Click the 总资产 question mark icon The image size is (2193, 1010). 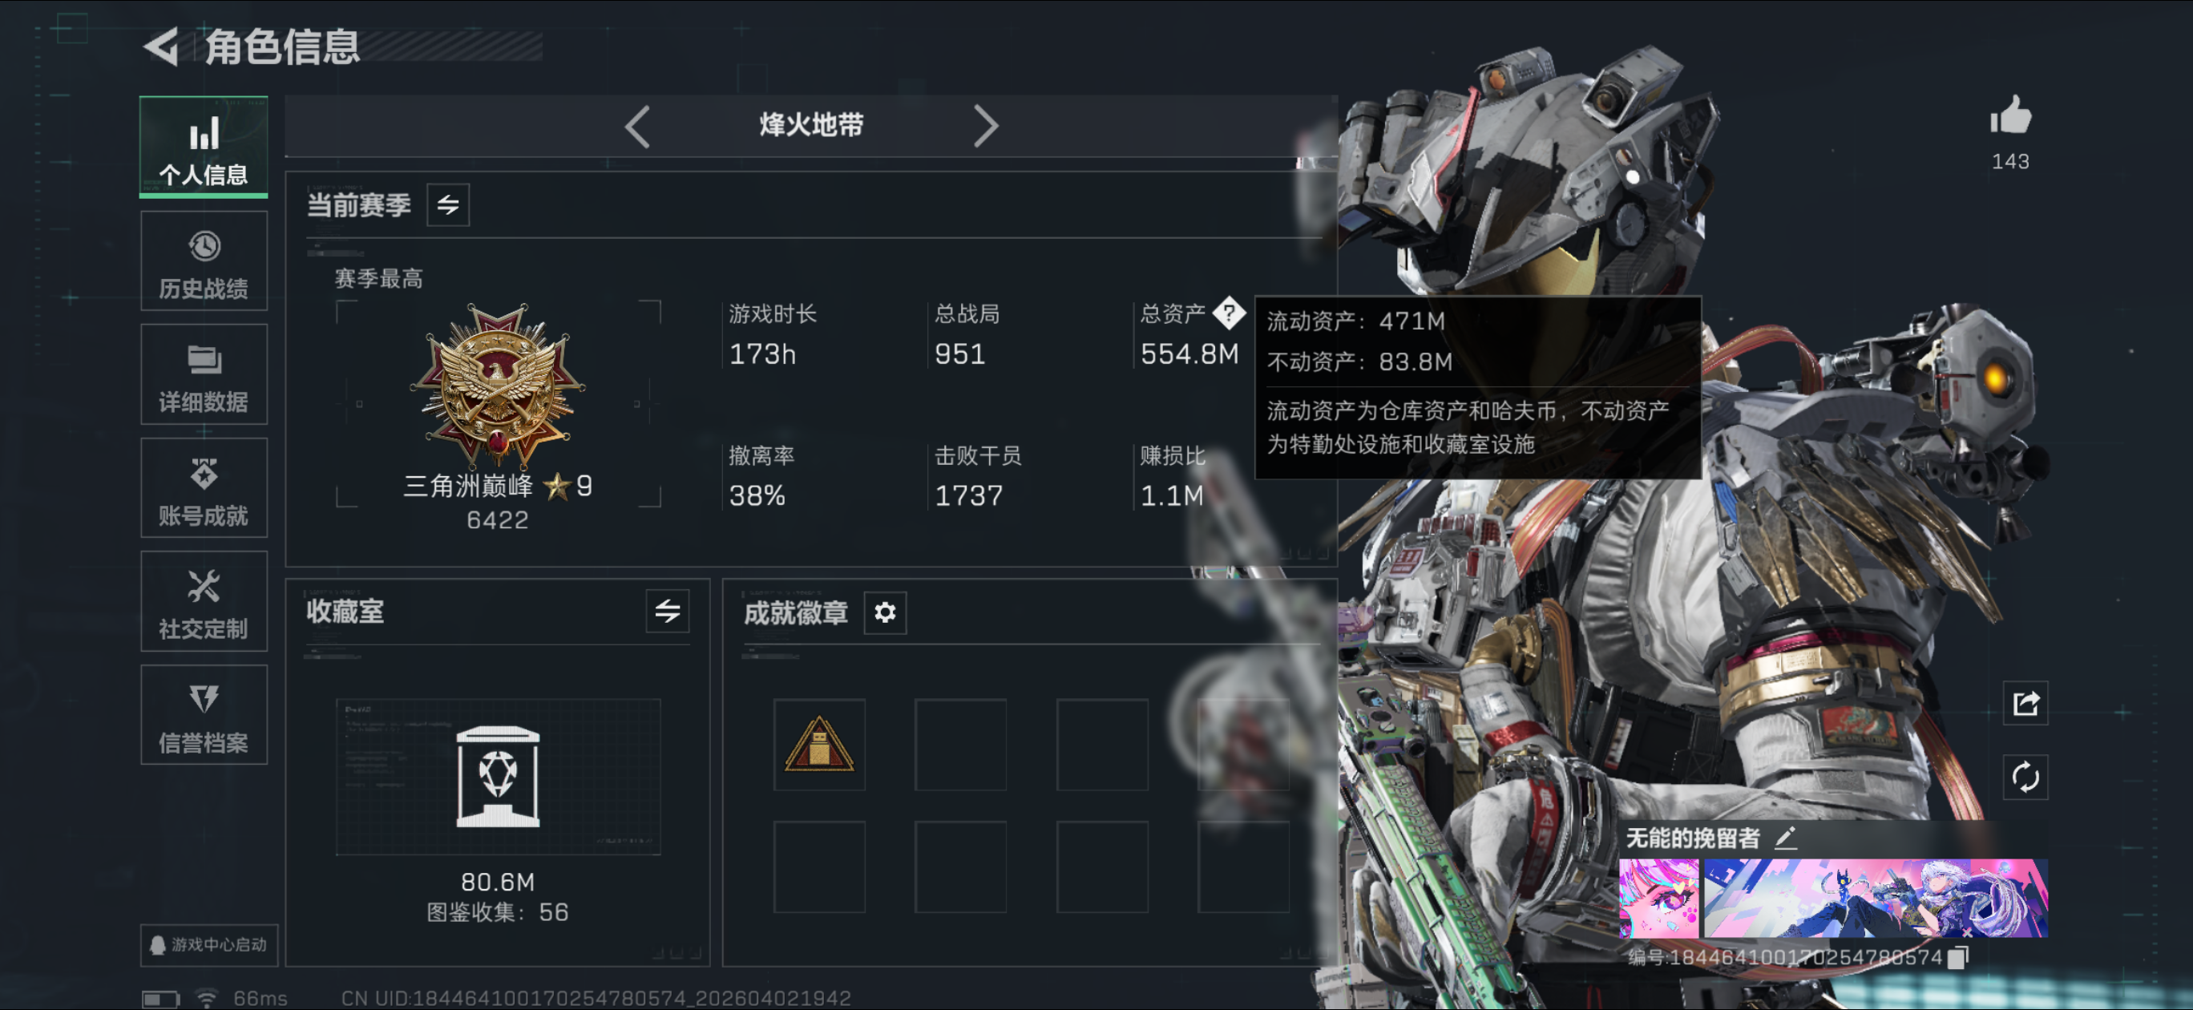pyautogui.click(x=1229, y=313)
